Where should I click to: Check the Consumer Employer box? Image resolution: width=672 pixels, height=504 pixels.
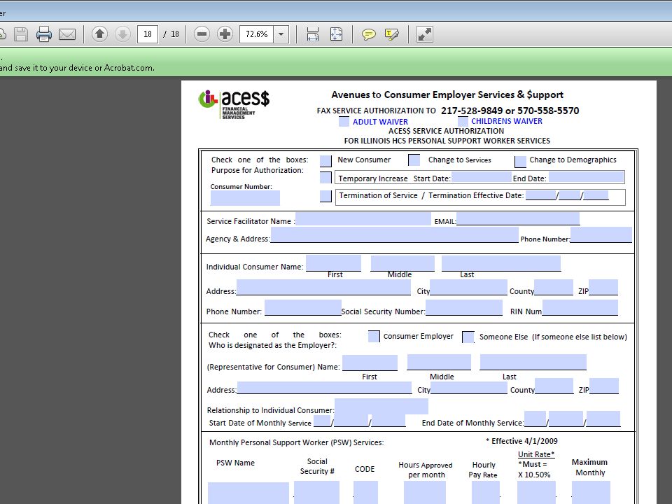pos(374,337)
